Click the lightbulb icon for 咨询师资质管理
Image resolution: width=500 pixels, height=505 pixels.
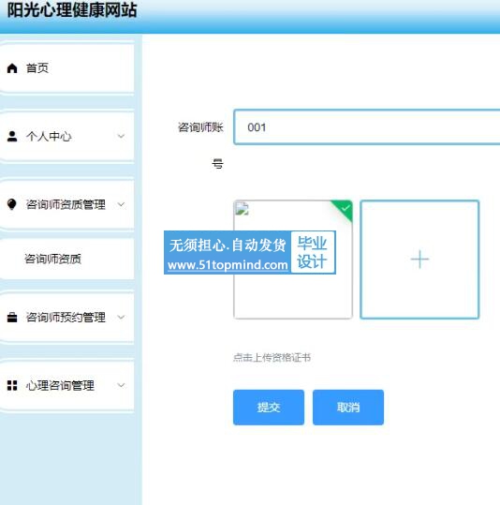pos(12,204)
